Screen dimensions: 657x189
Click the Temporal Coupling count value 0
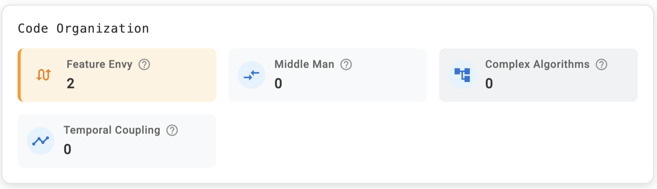coord(67,149)
